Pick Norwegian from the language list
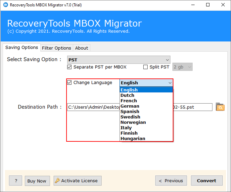The height and width of the screenshot is (192, 231). (146, 122)
